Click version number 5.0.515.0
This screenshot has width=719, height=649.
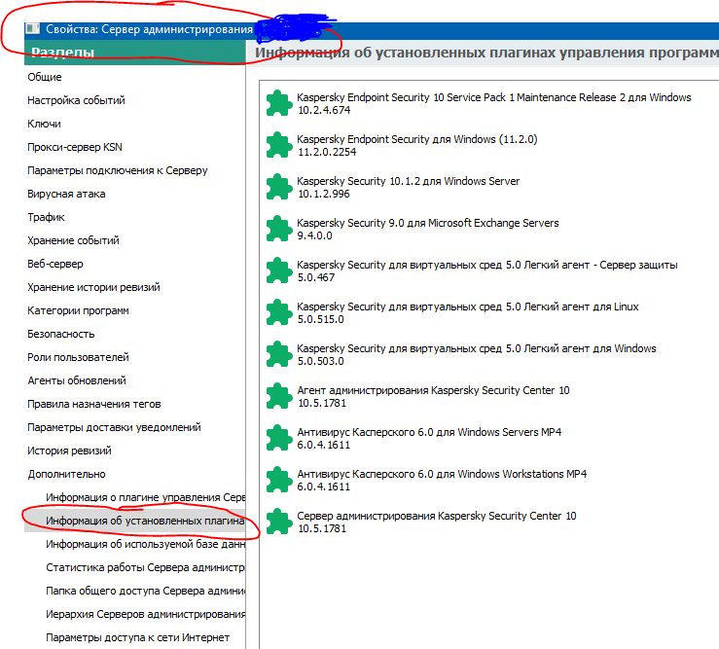(320, 319)
